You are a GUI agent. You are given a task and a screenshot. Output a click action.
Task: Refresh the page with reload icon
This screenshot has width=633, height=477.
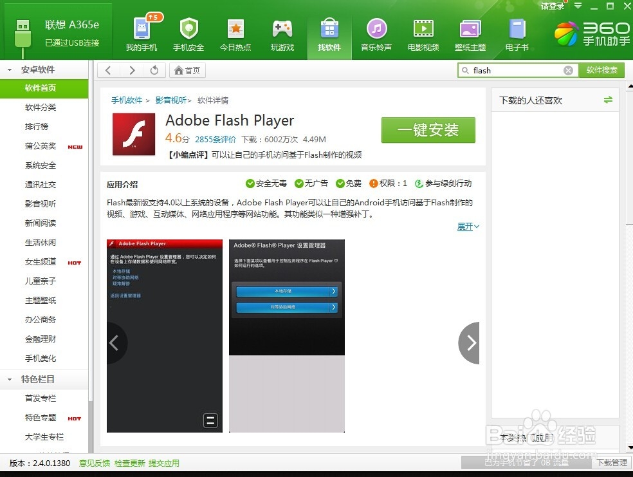(x=154, y=70)
